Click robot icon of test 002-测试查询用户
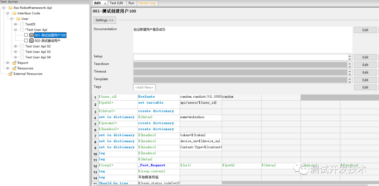379x186 pixels. [x=31, y=41]
